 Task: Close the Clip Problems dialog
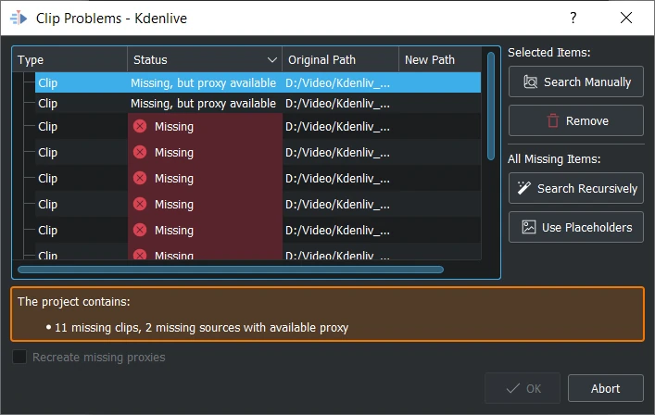625,18
